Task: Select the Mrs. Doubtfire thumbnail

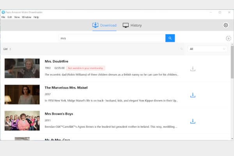Action: (22, 68)
